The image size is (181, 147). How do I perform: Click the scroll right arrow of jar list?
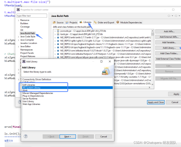coord(149,87)
